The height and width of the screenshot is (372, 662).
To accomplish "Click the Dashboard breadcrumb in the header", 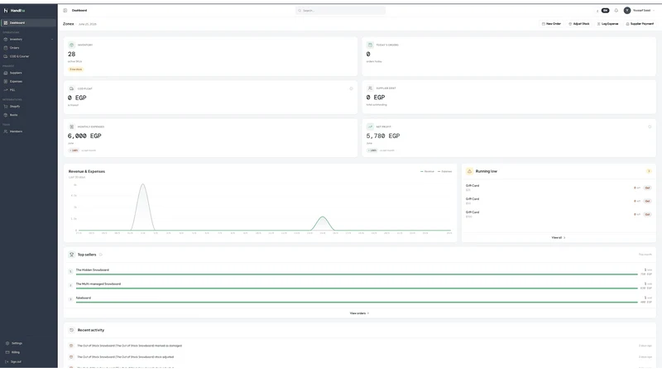I will [x=79, y=11].
